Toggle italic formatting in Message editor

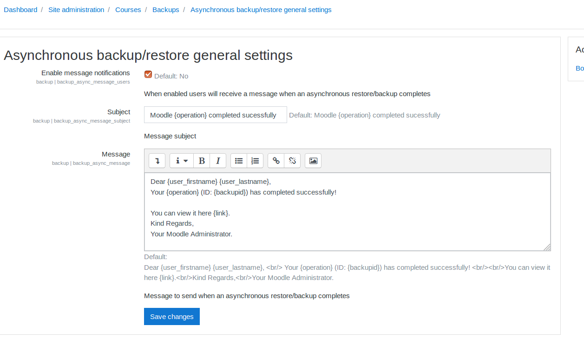[218, 161]
